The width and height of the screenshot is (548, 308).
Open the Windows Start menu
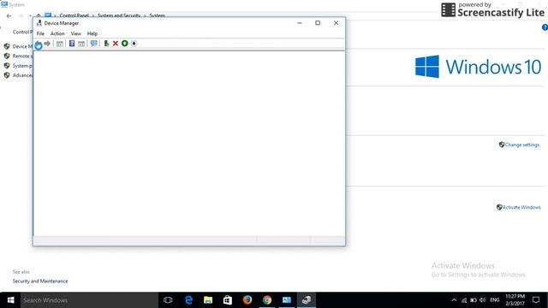pyautogui.click(x=10, y=300)
